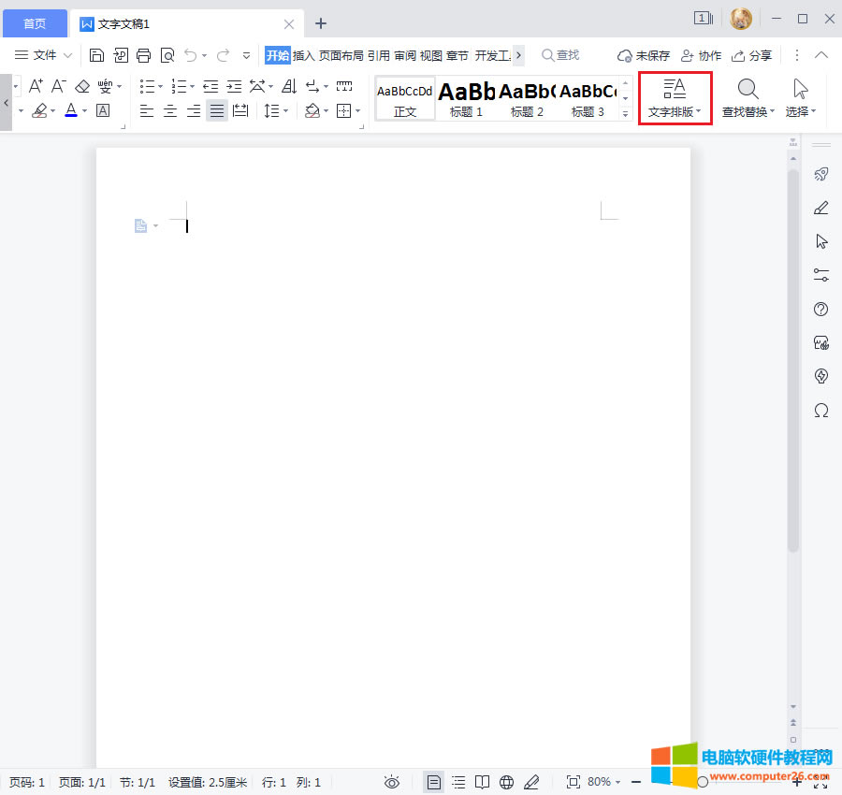The width and height of the screenshot is (842, 795).
Task: Click the increase font size icon
Action: tap(36, 87)
